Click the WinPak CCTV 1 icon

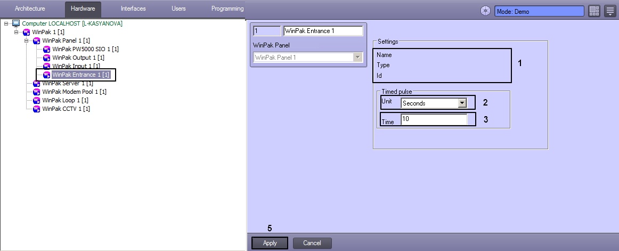(37, 109)
